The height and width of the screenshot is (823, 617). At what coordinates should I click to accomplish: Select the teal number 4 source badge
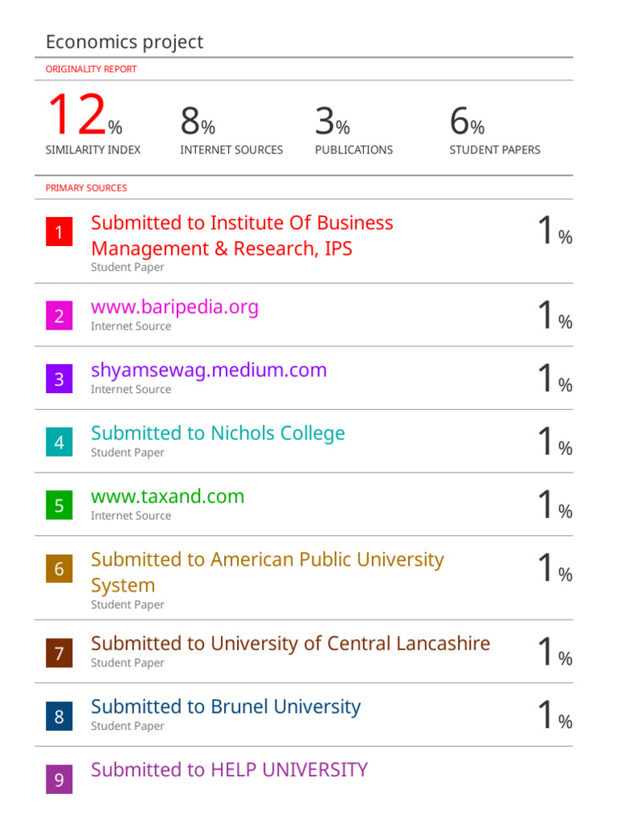pyautogui.click(x=59, y=442)
